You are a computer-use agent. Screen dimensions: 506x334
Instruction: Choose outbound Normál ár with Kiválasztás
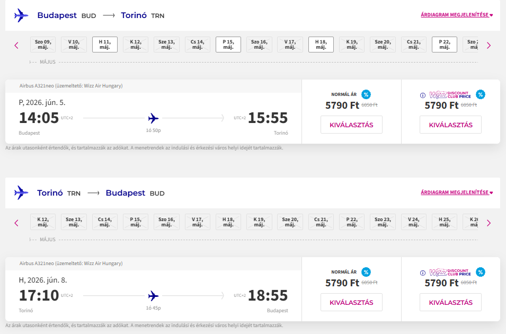[351, 125]
